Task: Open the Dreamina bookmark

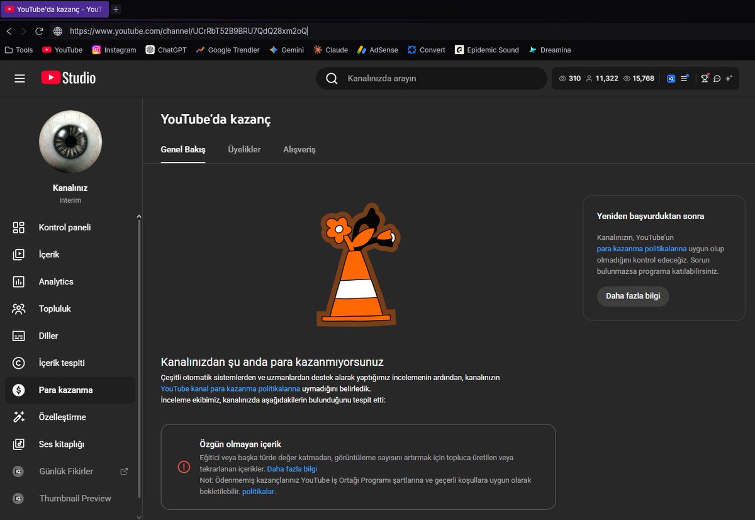Action: (550, 50)
